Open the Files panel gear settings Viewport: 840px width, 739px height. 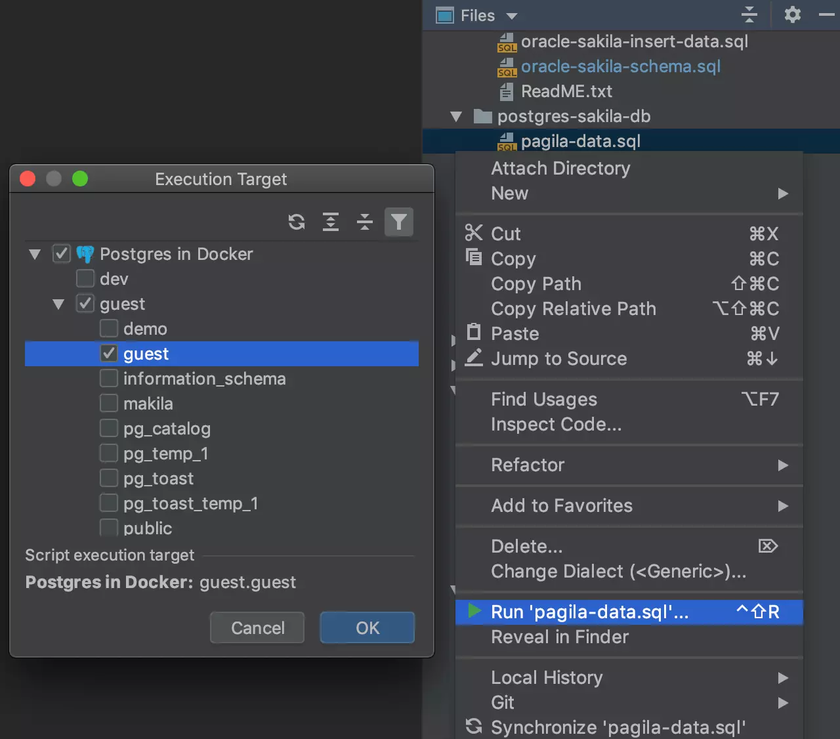pyautogui.click(x=793, y=14)
